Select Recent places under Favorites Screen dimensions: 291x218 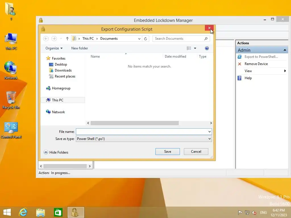[x=65, y=76]
